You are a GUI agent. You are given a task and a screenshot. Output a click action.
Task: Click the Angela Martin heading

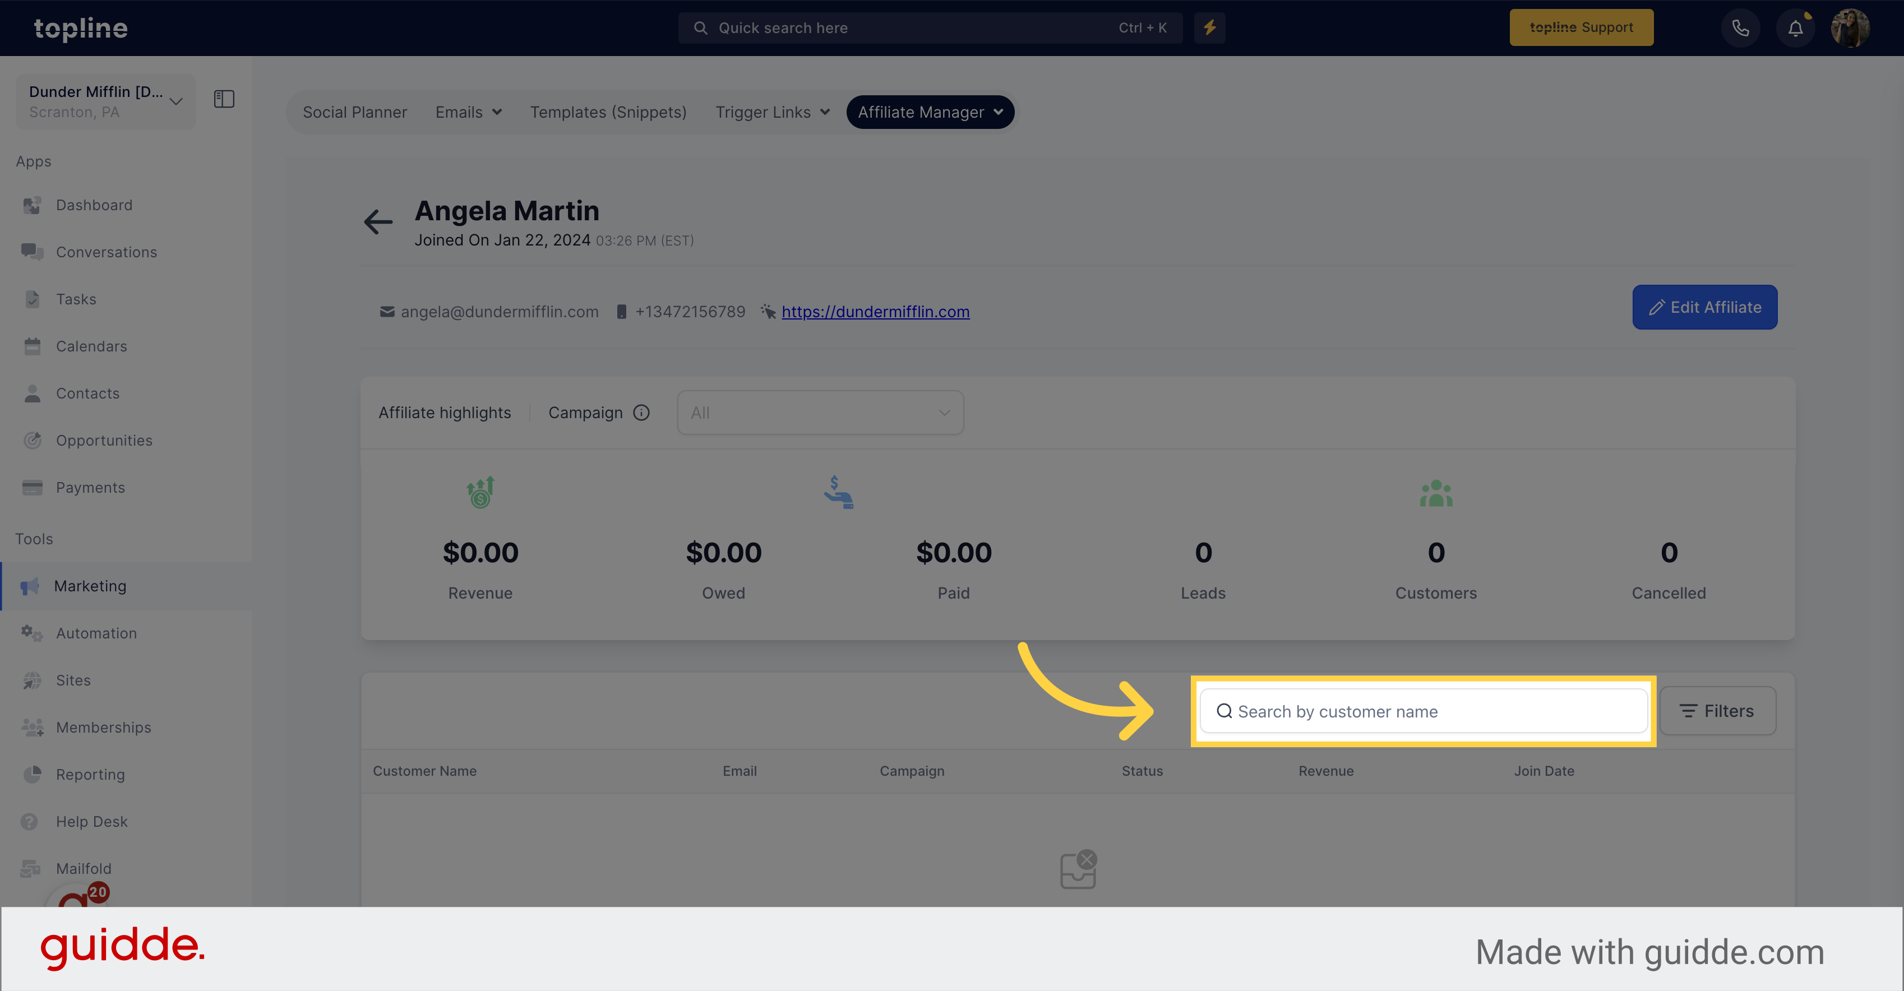pyautogui.click(x=507, y=211)
